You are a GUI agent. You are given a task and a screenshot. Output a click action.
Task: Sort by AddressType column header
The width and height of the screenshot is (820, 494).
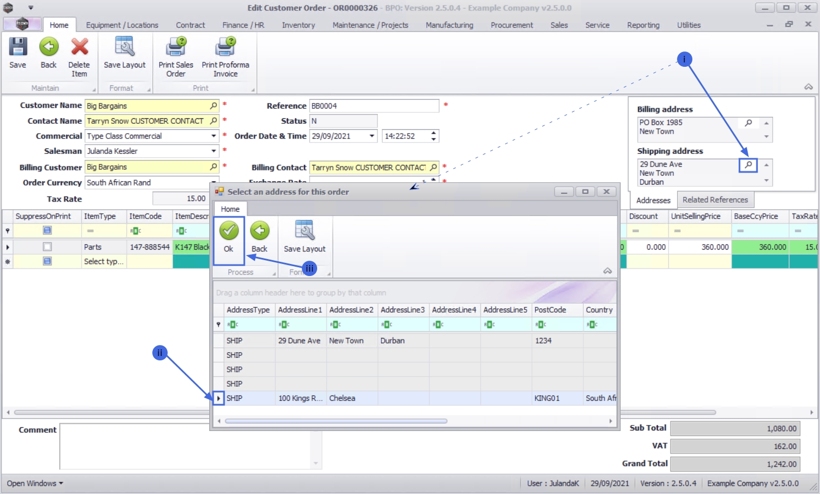(x=248, y=310)
